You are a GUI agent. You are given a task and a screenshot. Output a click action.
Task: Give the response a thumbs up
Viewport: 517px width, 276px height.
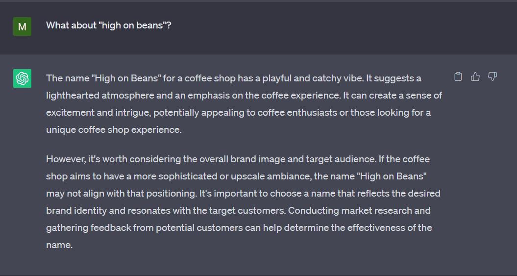click(475, 76)
